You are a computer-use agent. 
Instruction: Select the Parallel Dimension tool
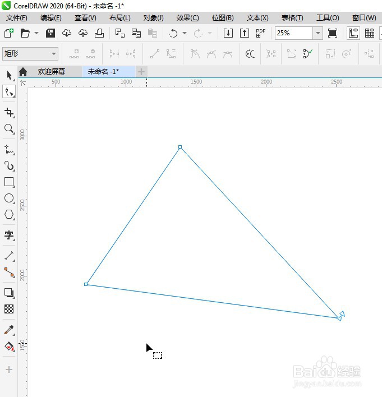pos(9,256)
